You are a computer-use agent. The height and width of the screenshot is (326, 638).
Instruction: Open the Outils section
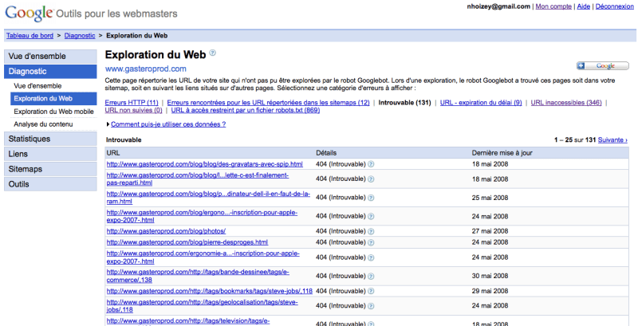tap(50, 184)
